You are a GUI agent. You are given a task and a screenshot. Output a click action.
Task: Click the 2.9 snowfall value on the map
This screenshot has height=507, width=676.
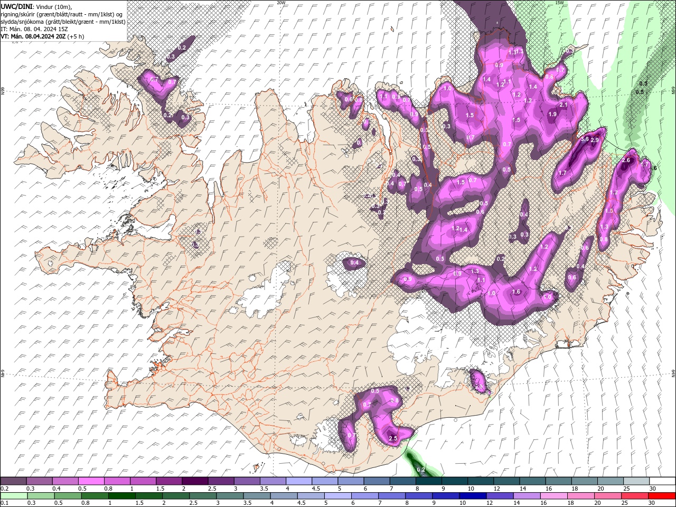pyautogui.click(x=595, y=140)
